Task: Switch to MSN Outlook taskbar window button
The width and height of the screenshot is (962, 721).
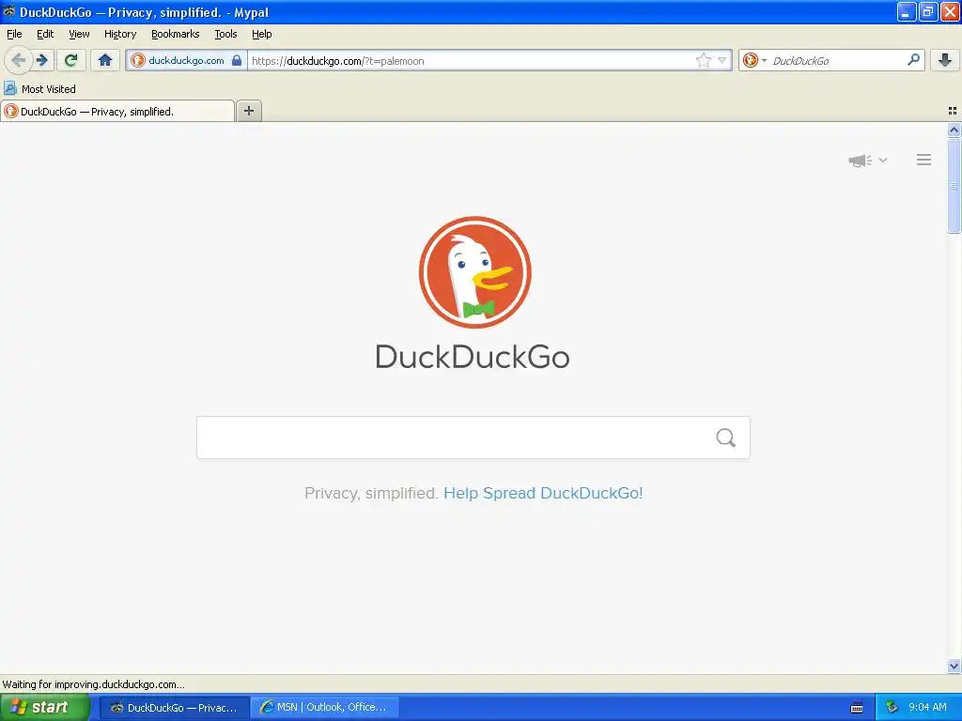Action: [x=325, y=708]
